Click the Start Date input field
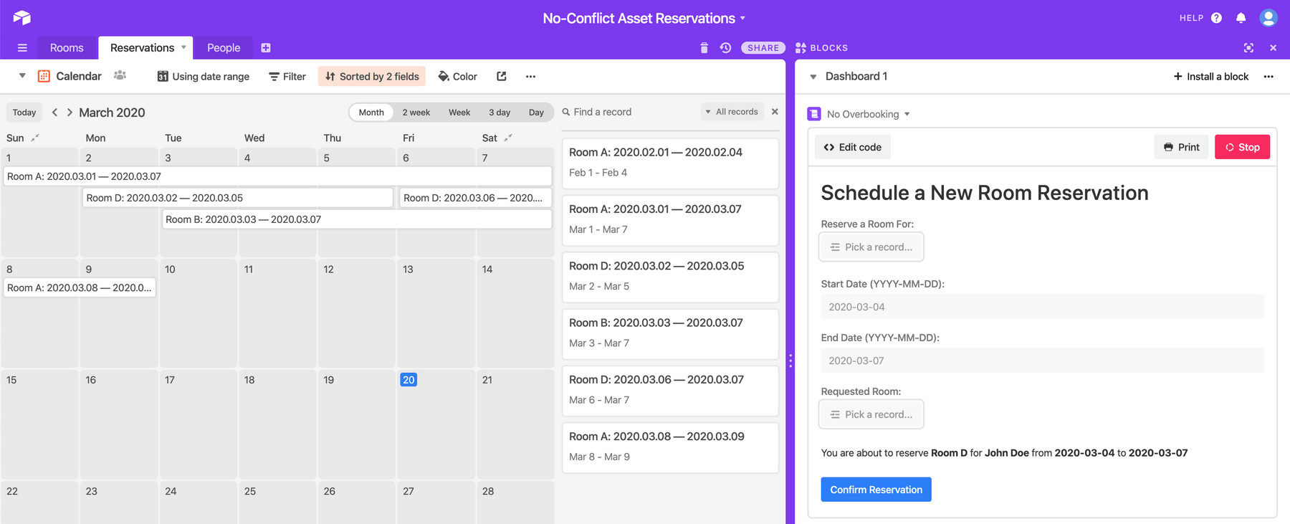Image resolution: width=1290 pixels, height=524 pixels. pos(1041,307)
